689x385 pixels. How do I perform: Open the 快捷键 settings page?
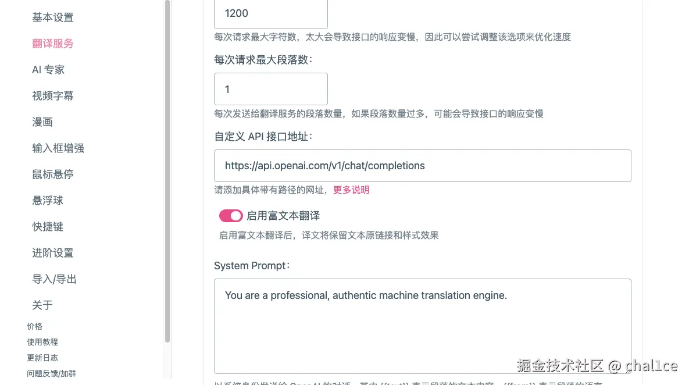point(48,226)
